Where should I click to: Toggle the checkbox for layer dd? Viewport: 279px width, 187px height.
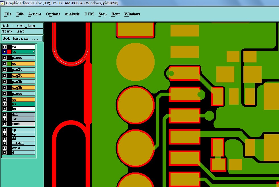(x=5, y=139)
